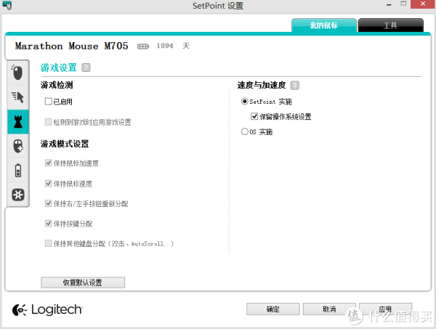Open the advanced mouse settings plus icon
Viewport: 436px width, 329px height.
[17, 146]
